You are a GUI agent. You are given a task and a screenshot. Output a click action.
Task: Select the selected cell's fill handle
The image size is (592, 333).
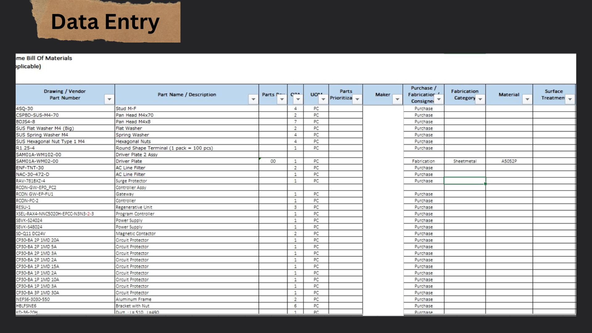485,184
